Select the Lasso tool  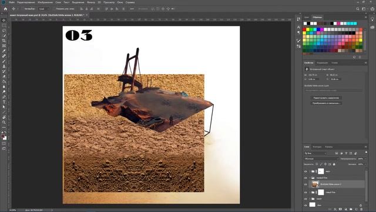point(4,30)
